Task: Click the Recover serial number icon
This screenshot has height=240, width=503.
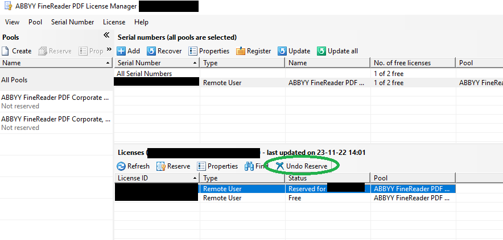Action: 151,51
